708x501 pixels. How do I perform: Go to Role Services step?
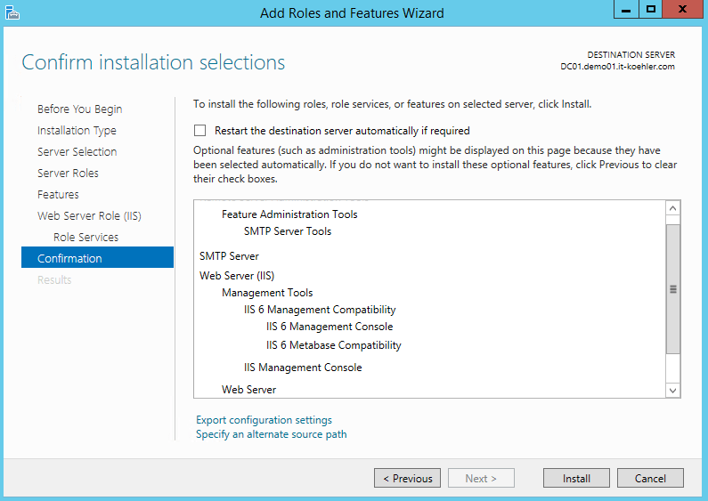tap(85, 238)
